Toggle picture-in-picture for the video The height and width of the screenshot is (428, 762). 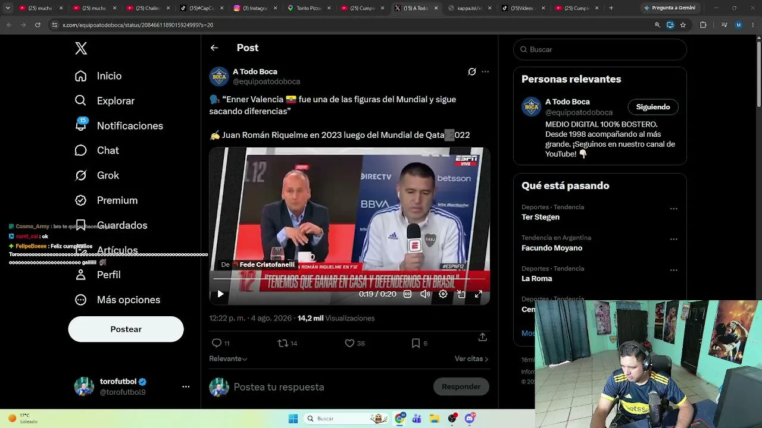tap(461, 294)
